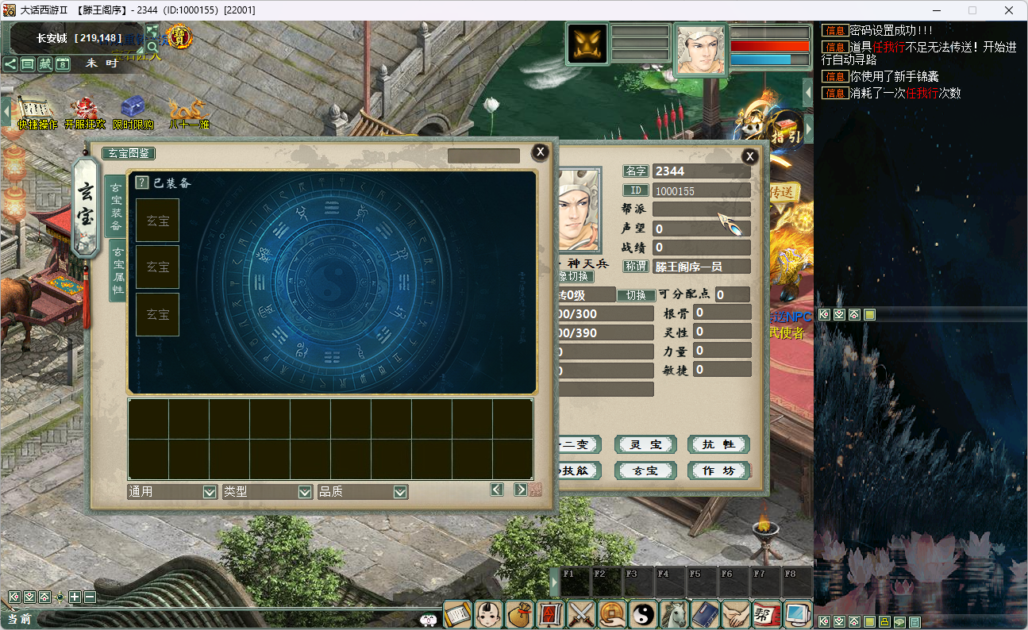Click the minus button above chat input
This screenshot has width=1028, height=630.
coord(90,597)
